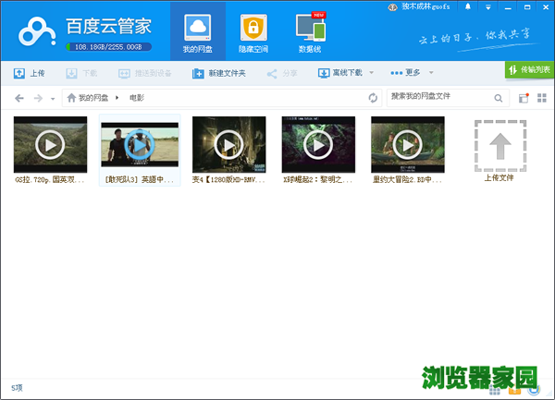Open the navigation history dropdown arrow

(53, 99)
